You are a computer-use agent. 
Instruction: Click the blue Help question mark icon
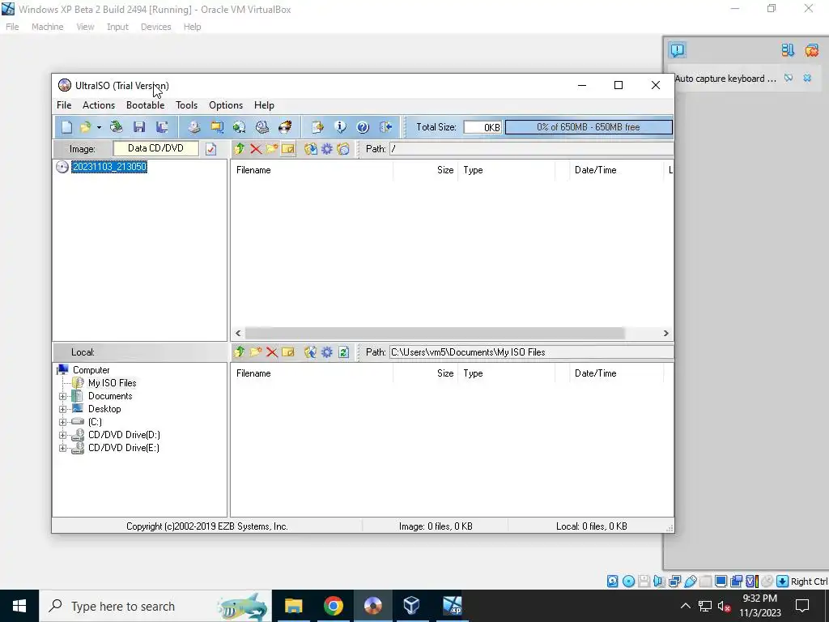363,127
